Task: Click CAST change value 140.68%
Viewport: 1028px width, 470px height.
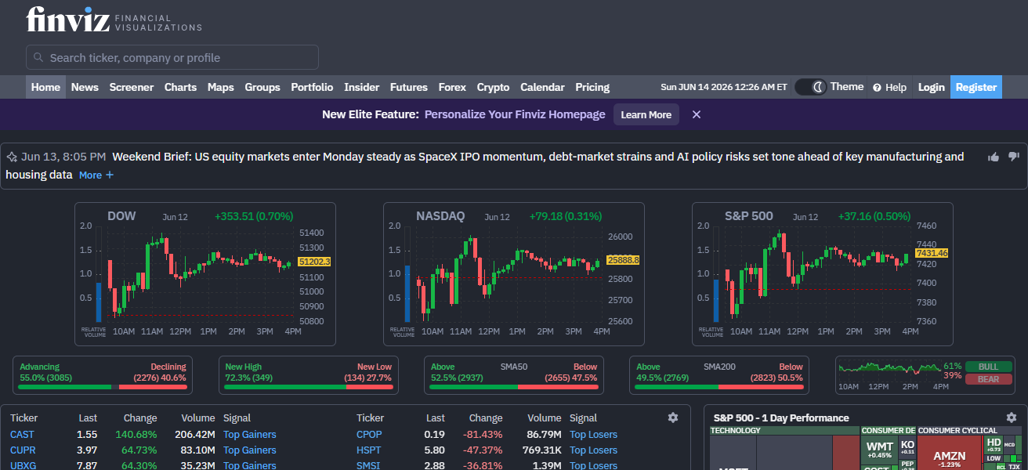Action: click(136, 435)
